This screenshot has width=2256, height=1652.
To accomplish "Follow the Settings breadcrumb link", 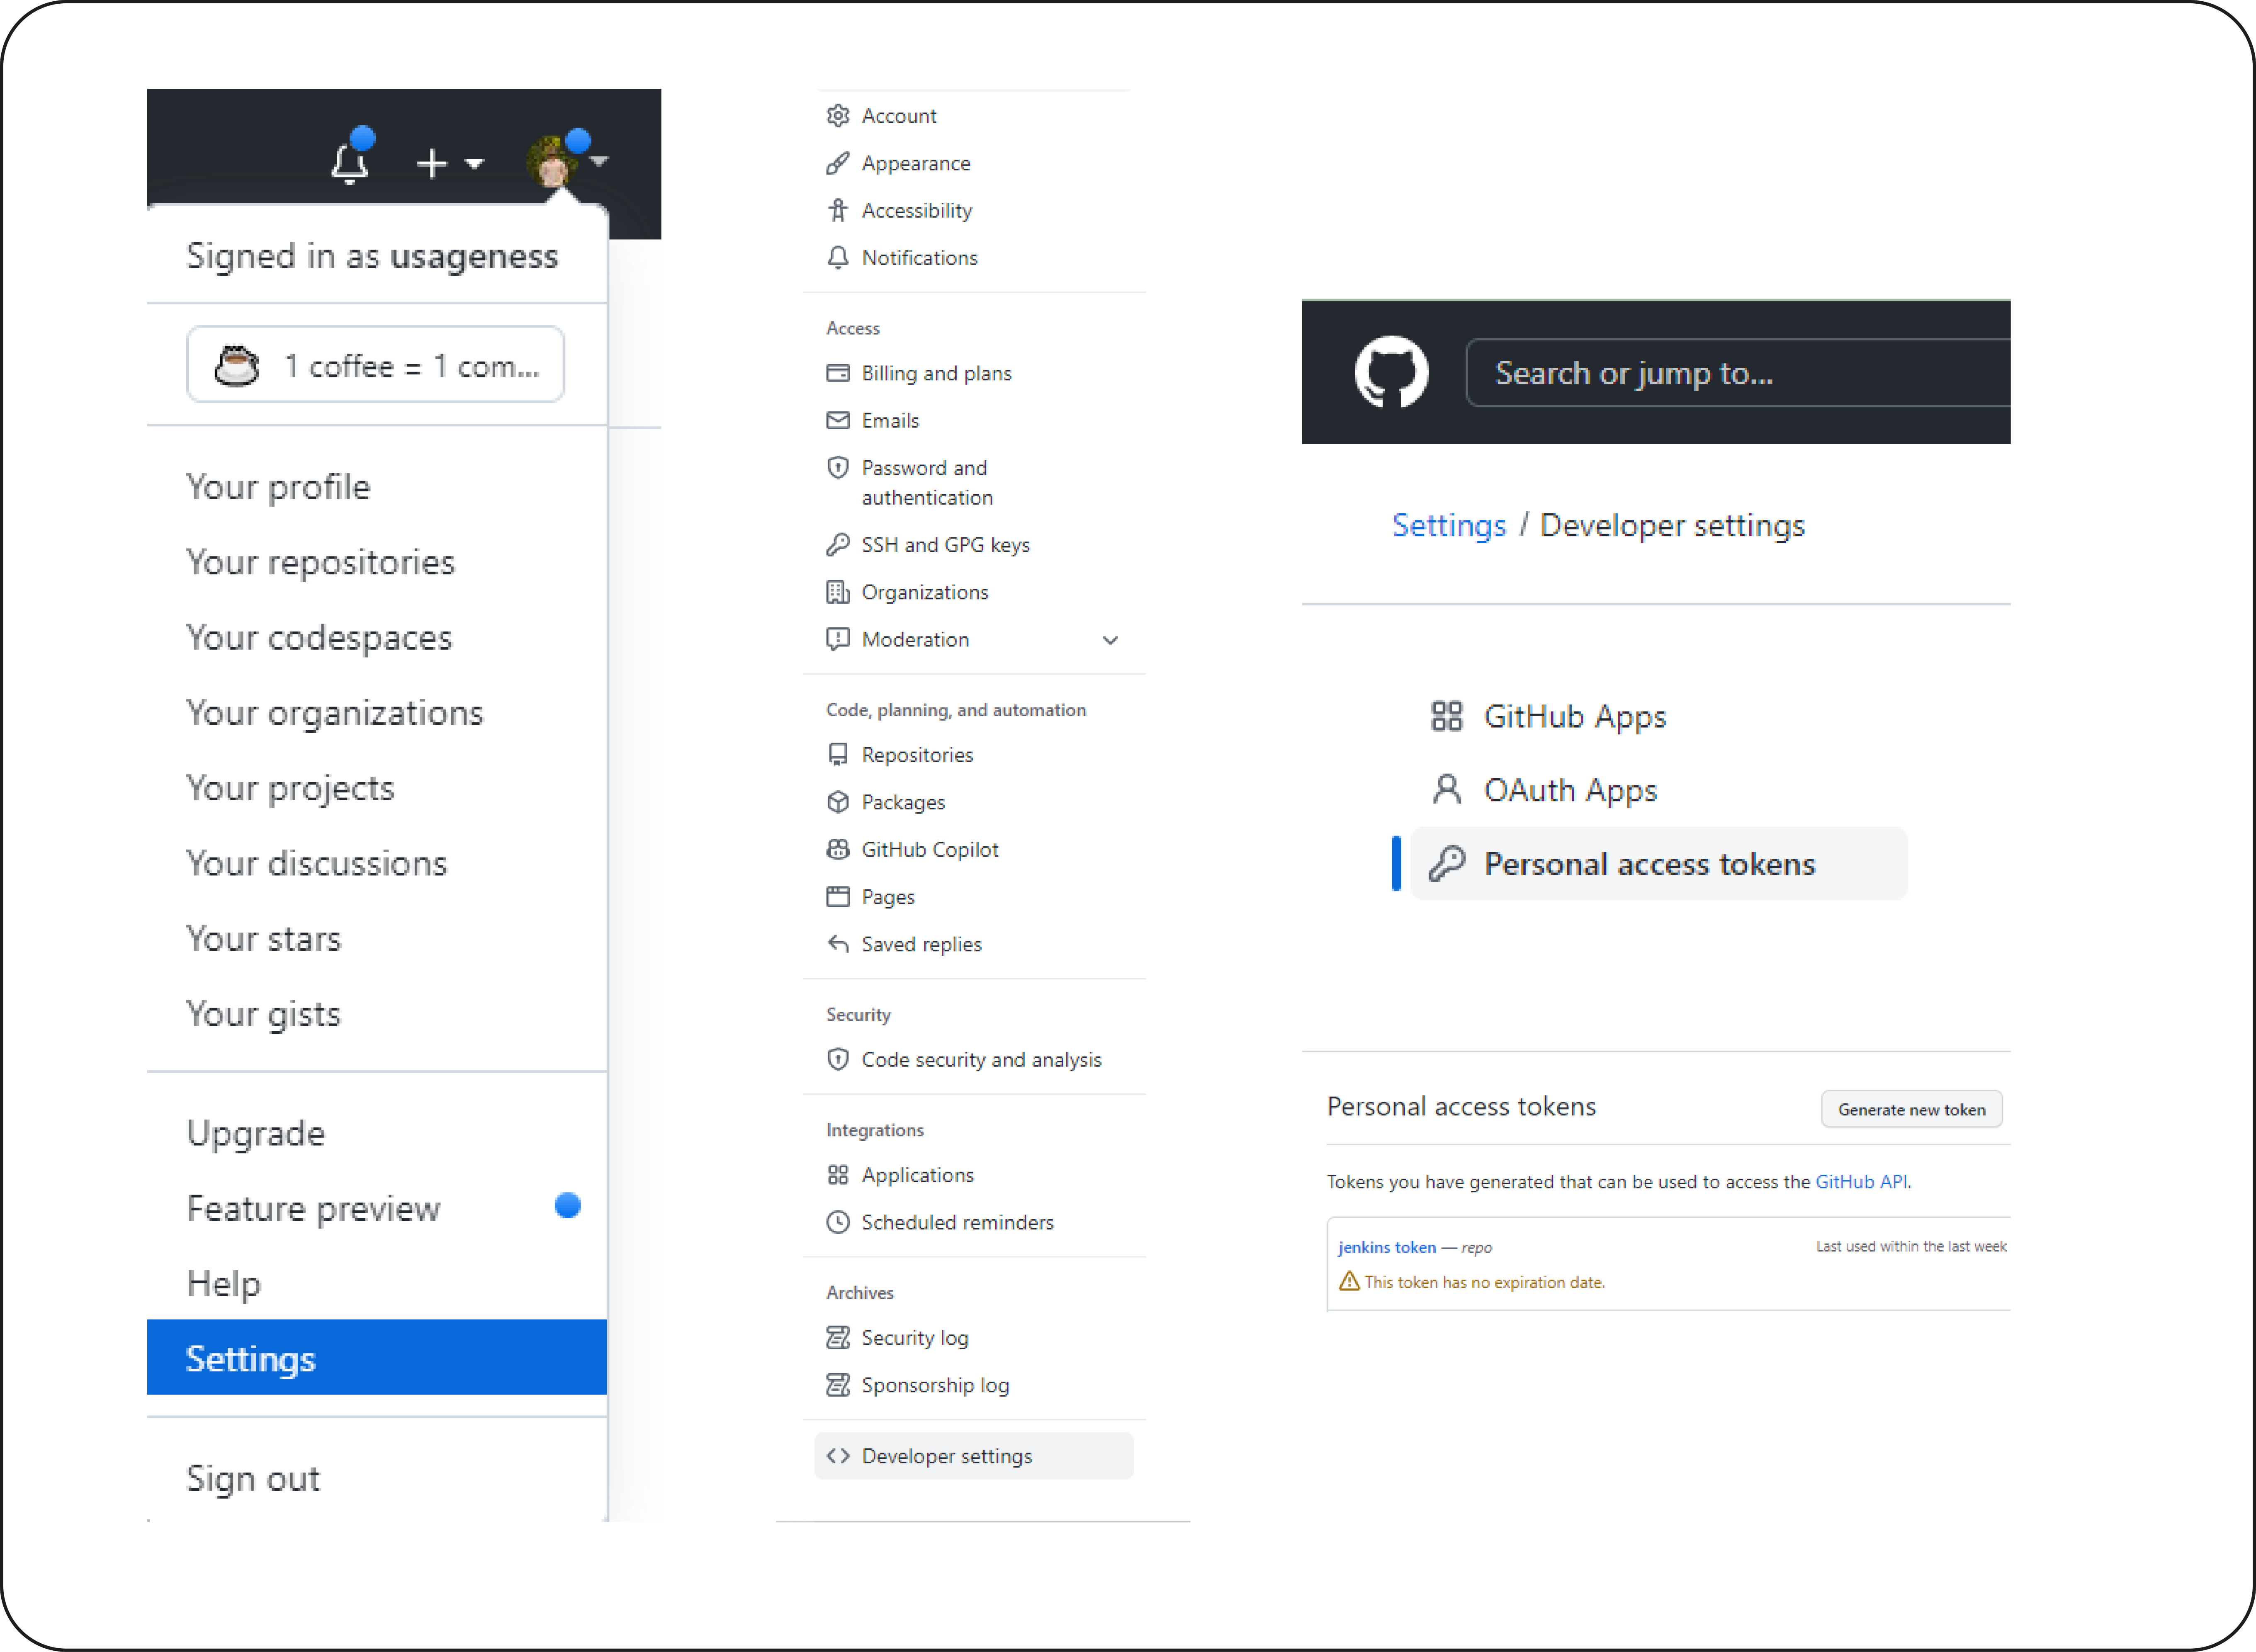I will [1448, 525].
